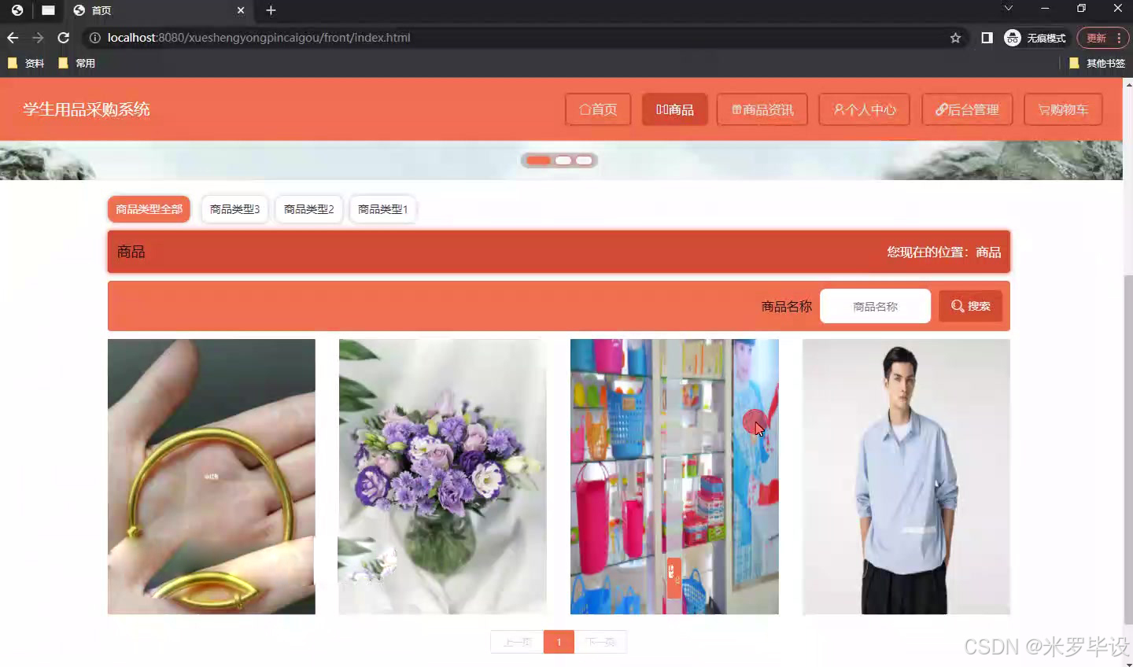Click the address bar URL
This screenshot has width=1133, height=667.
(x=259, y=38)
